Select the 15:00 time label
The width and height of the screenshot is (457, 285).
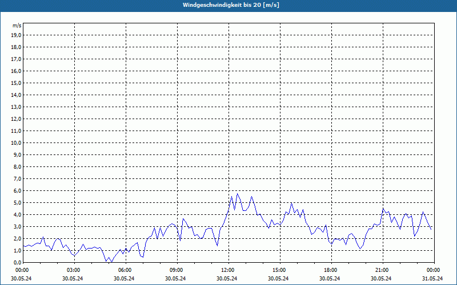[x=279, y=270]
